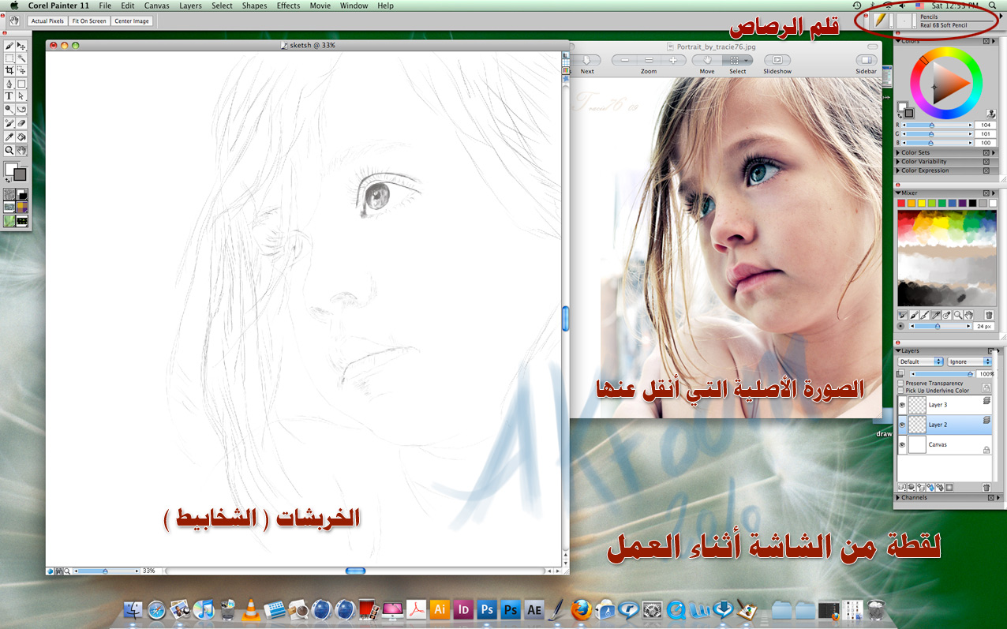Click the canvas zoom slider at bottom
Viewport: 1007px width, 629px height.
[x=107, y=571]
